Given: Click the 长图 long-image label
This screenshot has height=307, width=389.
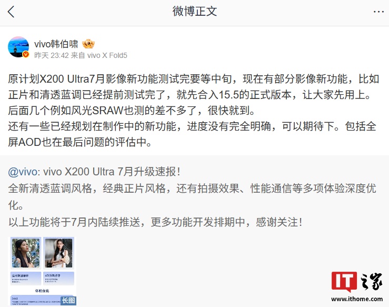Looking at the screenshot, I should pos(68,300).
